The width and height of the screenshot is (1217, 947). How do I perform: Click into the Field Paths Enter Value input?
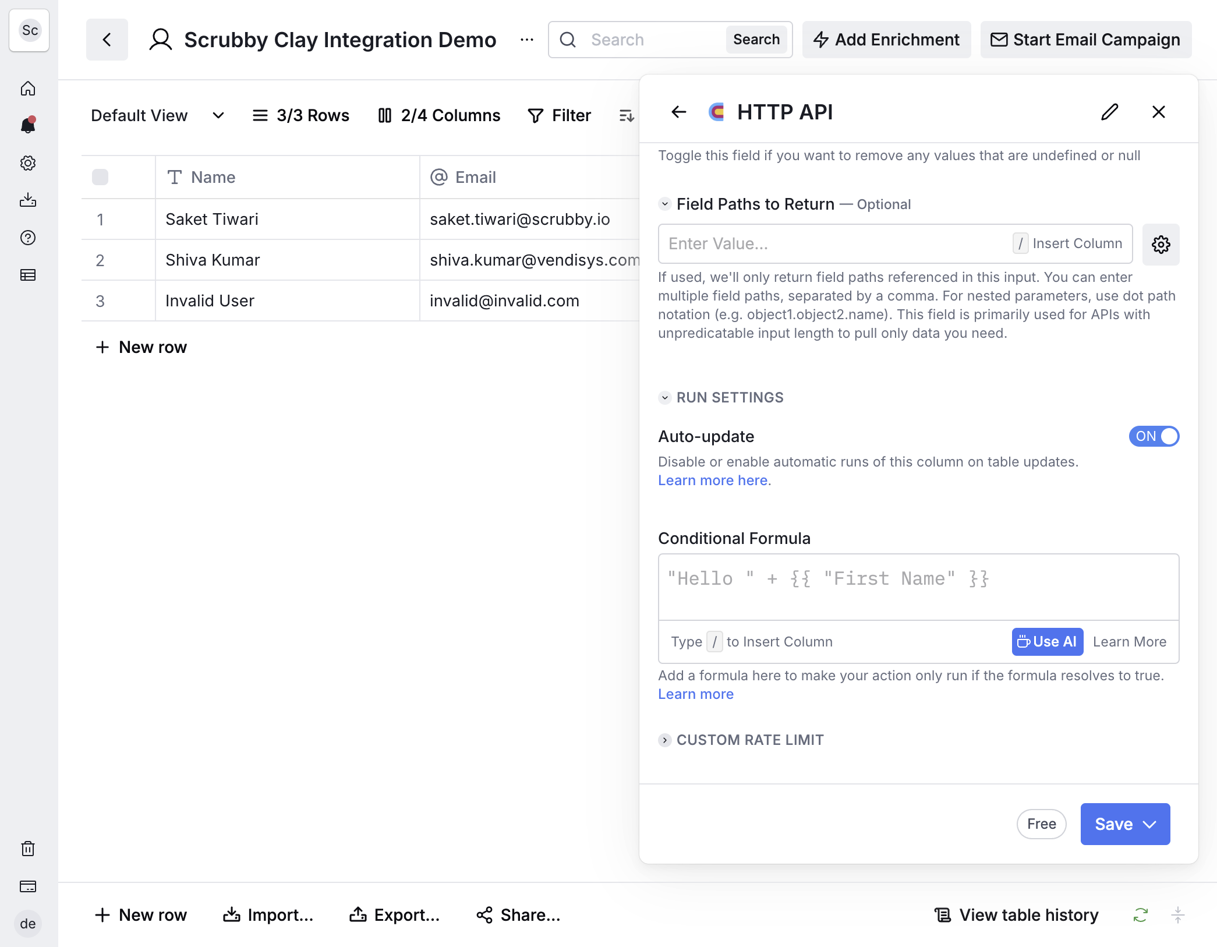pos(896,243)
